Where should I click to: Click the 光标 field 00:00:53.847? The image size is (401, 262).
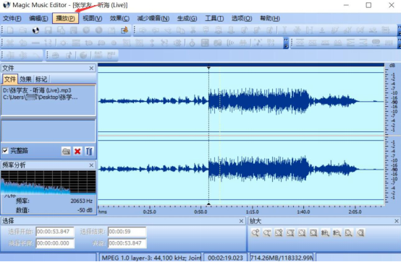127,243
